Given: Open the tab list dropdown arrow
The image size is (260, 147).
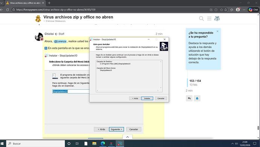Looking at the screenshot, I should [x=2, y=3].
